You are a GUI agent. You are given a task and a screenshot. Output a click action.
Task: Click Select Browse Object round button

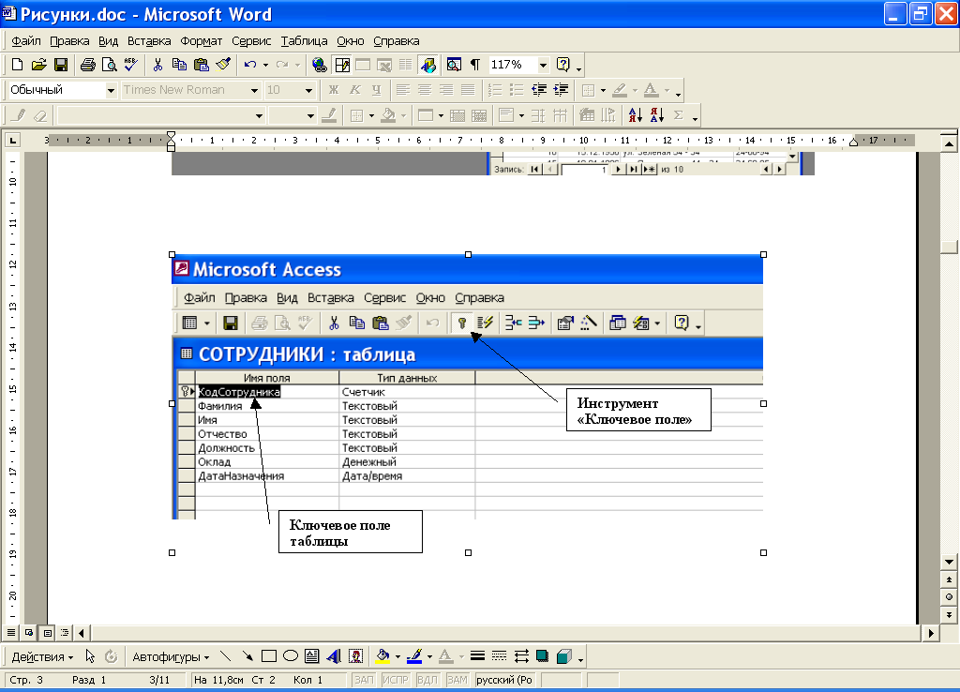[949, 597]
